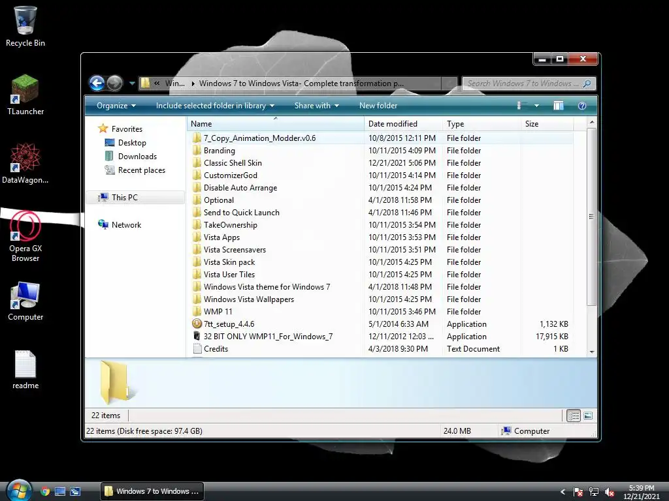Sort by the Name column header
Image resolution: width=669 pixels, height=501 pixels.
(x=275, y=124)
